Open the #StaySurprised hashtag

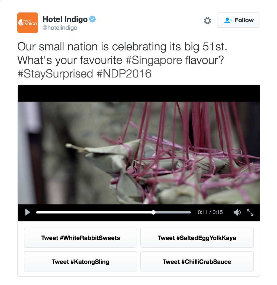55,74
